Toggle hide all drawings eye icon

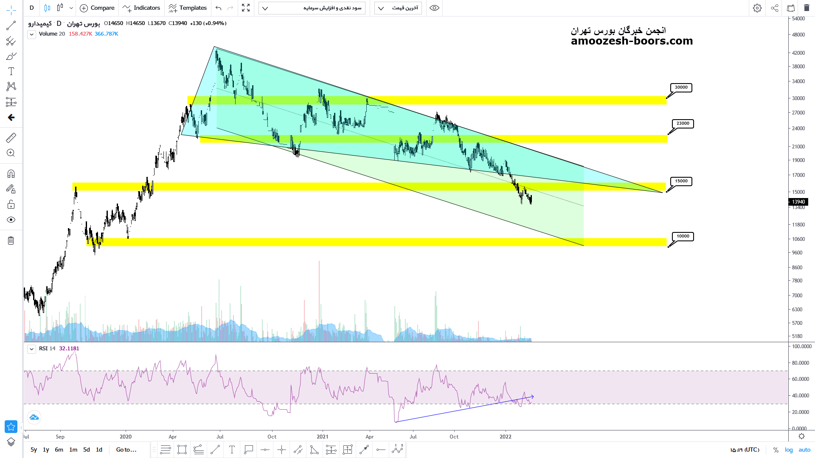coord(11,220)
